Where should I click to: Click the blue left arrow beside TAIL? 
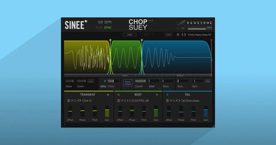coord(167,95)
